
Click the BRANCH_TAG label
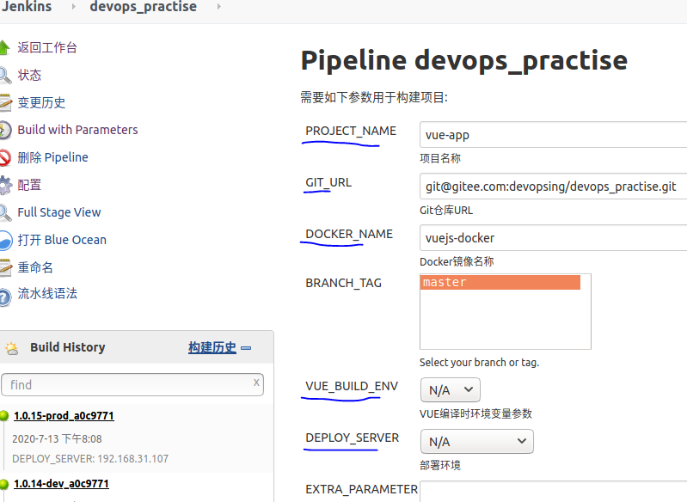click(x=344, y=283)
